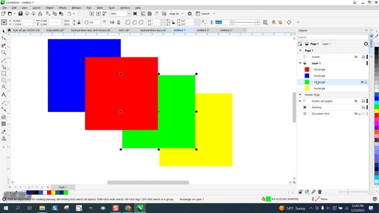Select the Crop tool in the toolbox
Viewport: 379px width, 213px height.
[4, 46]
